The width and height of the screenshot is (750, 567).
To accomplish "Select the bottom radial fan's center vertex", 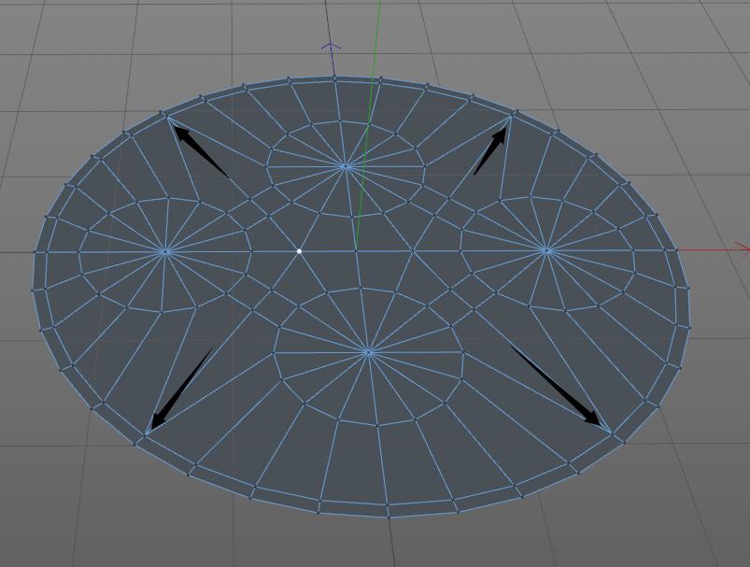I will tap(368, 352).
